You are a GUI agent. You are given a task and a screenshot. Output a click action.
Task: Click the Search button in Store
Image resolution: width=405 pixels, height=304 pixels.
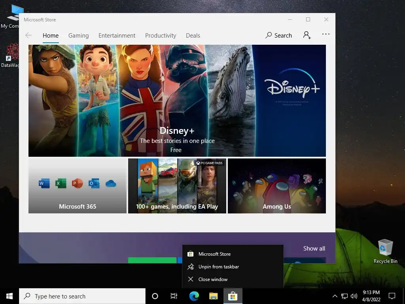point(278,35)
